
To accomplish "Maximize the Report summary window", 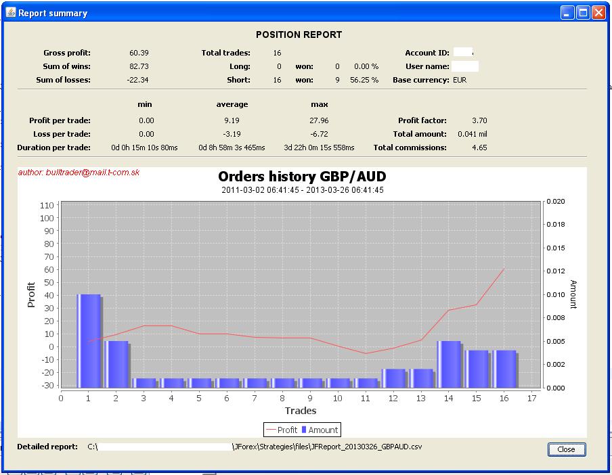I will coord(583,13).
